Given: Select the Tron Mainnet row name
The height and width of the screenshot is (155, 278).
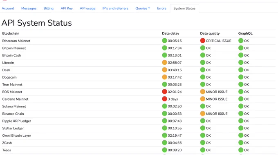Looking at the screenshot, I should (x=12, y=85).
